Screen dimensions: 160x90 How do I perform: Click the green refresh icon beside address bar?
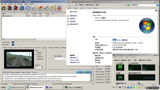[x=128, y=5]
